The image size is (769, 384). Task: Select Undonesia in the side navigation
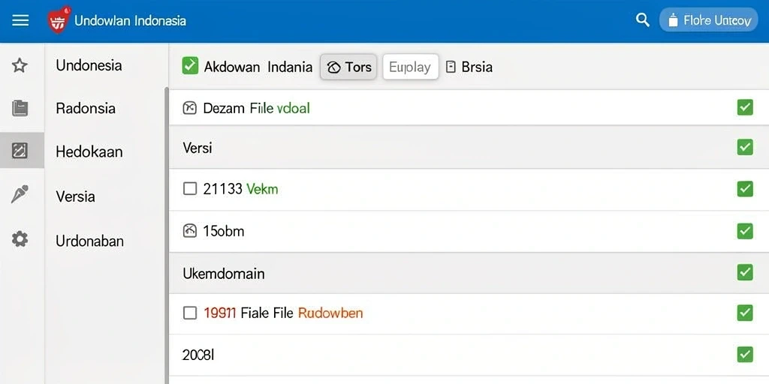(x=89, y=65)
